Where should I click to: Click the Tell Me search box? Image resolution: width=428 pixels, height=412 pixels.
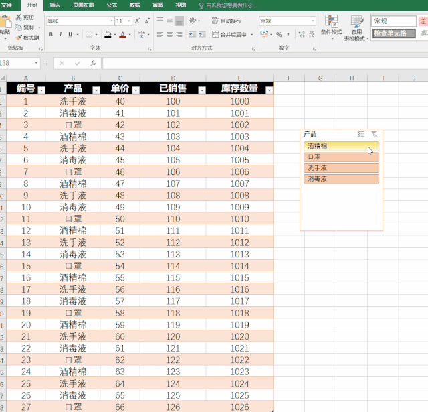coord(228,5)
